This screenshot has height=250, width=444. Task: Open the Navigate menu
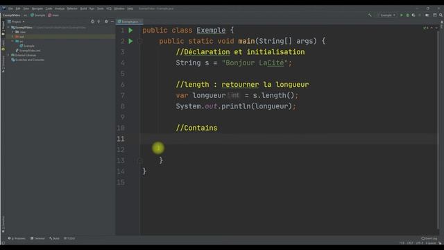pyautogui.click(x=37, y=8)
